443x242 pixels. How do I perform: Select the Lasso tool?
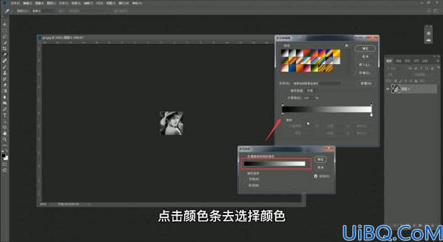pyautogui.click(x=4, y=36)
